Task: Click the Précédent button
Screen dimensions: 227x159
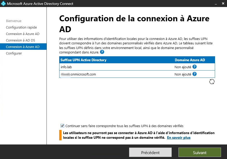Action: (x=150, y=152)
